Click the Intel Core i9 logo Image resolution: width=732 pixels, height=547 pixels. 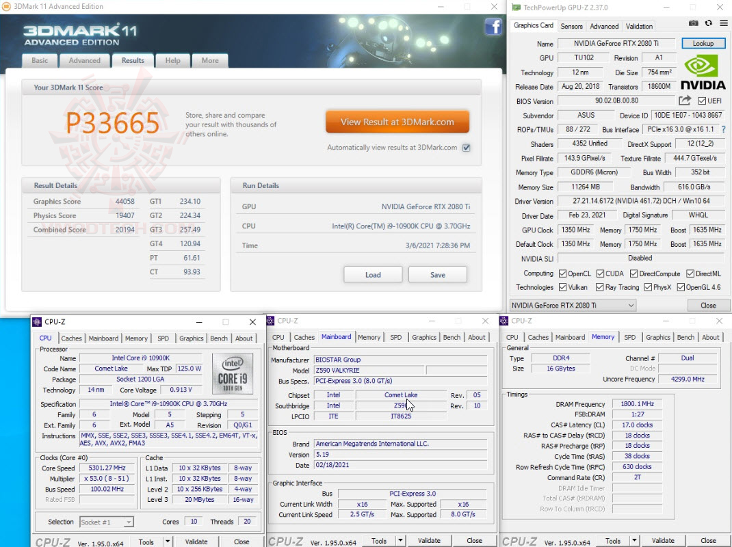[x=233, y=374]
